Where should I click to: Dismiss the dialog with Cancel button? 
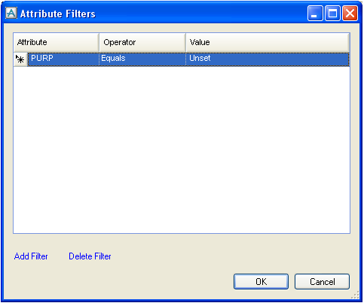pos(322,282)
